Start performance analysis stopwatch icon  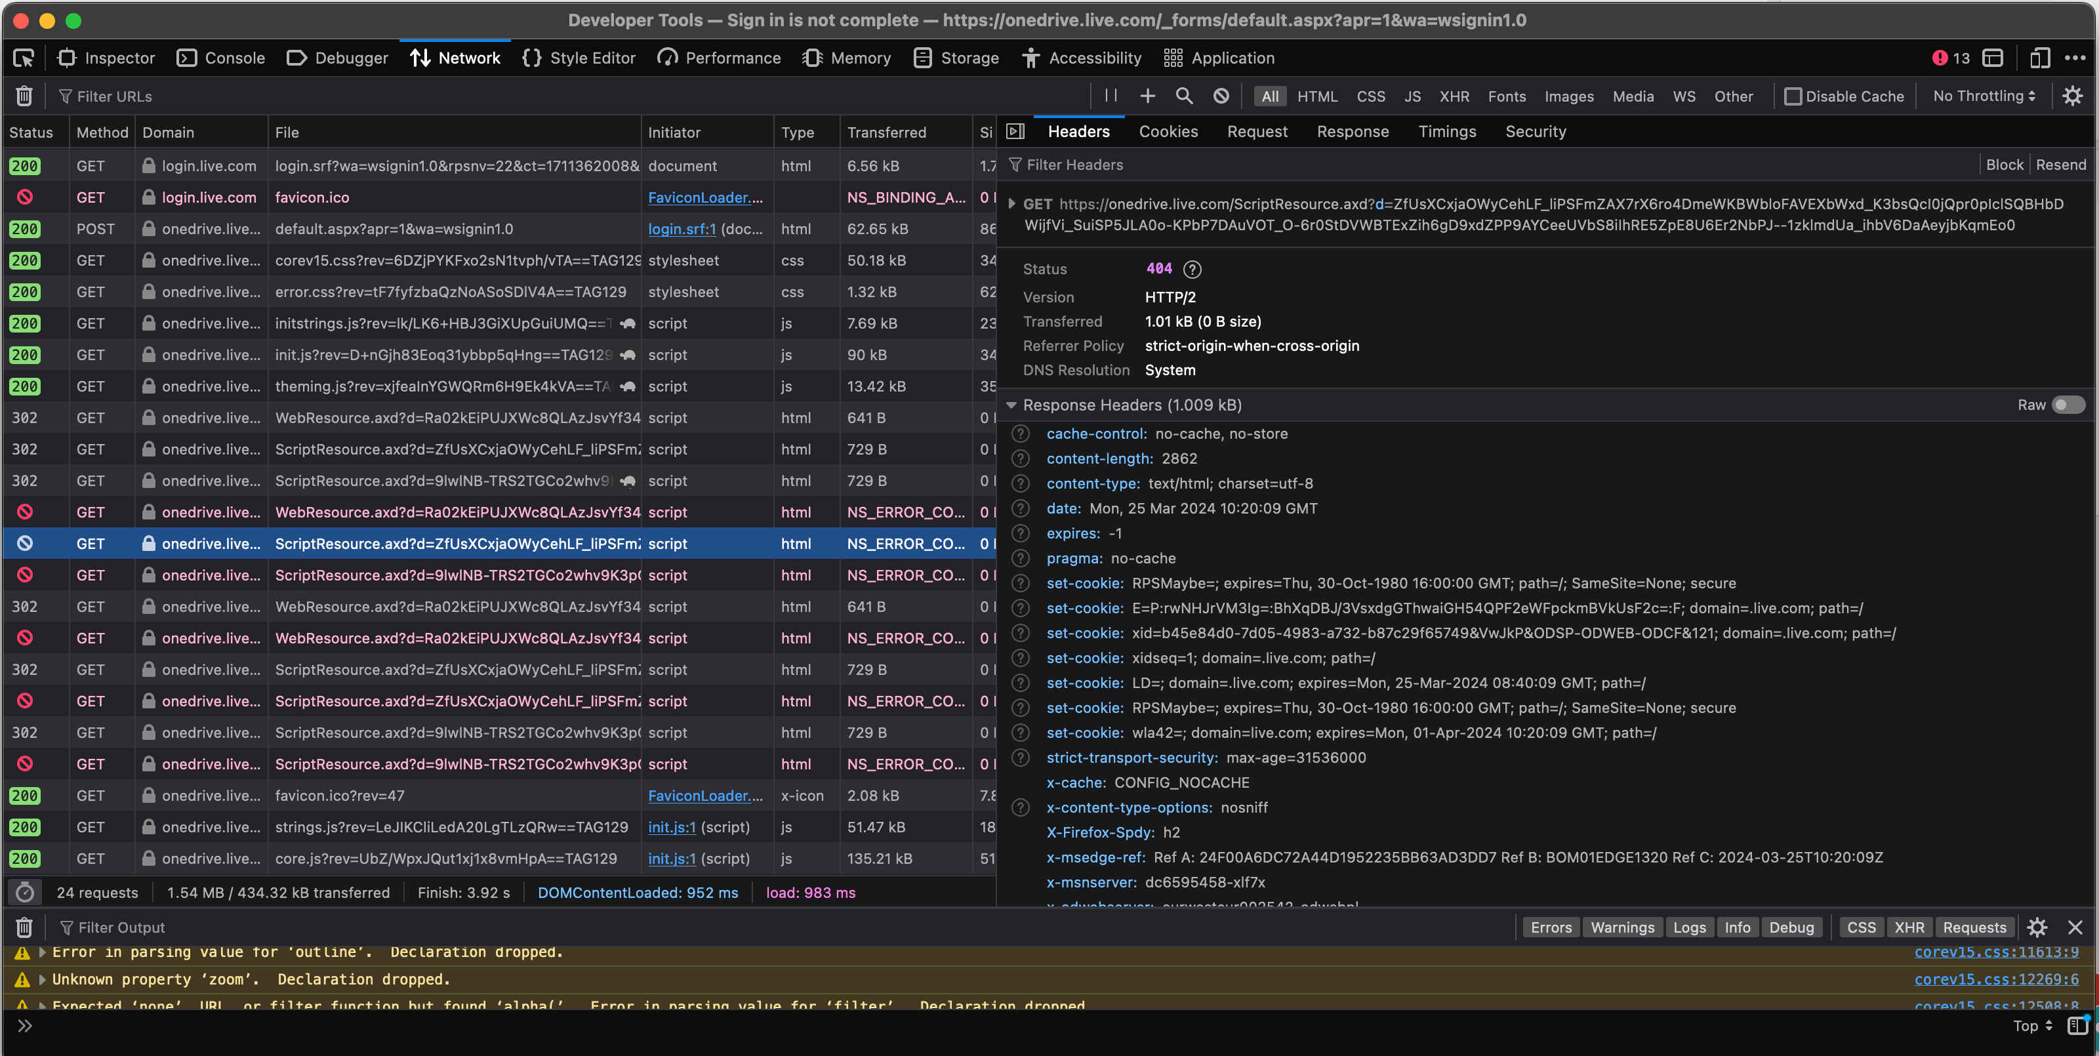click(x=26, y=892)
